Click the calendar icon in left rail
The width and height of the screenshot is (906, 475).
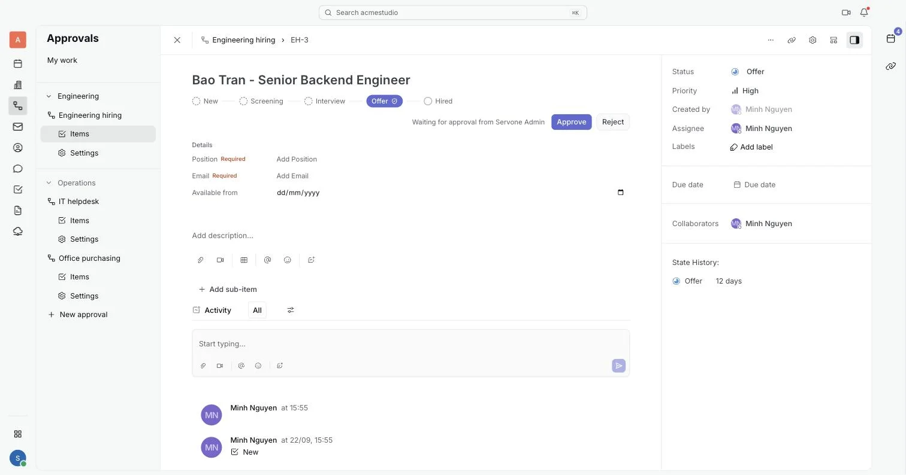point(18,64)
